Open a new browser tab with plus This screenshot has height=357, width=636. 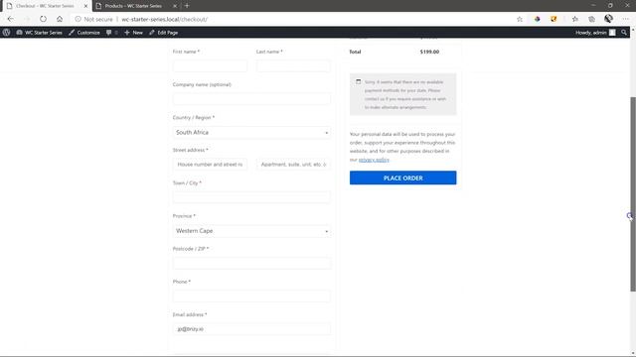click(x=187, y=6)
